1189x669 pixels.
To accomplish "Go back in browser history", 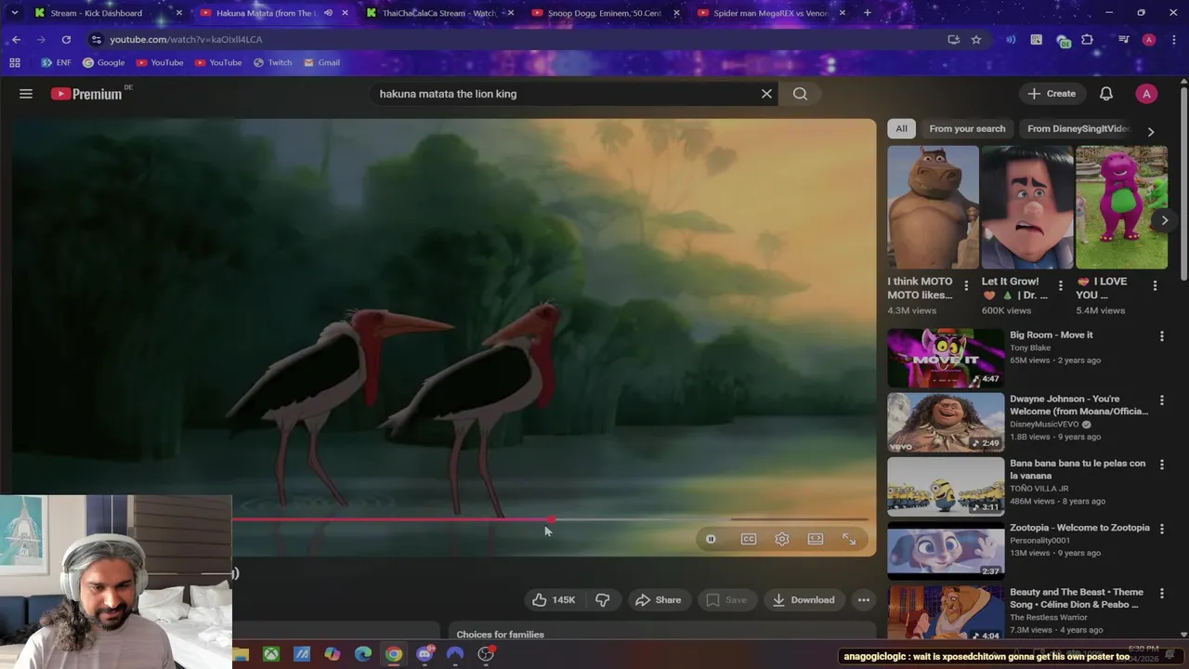I will (17, 40).
